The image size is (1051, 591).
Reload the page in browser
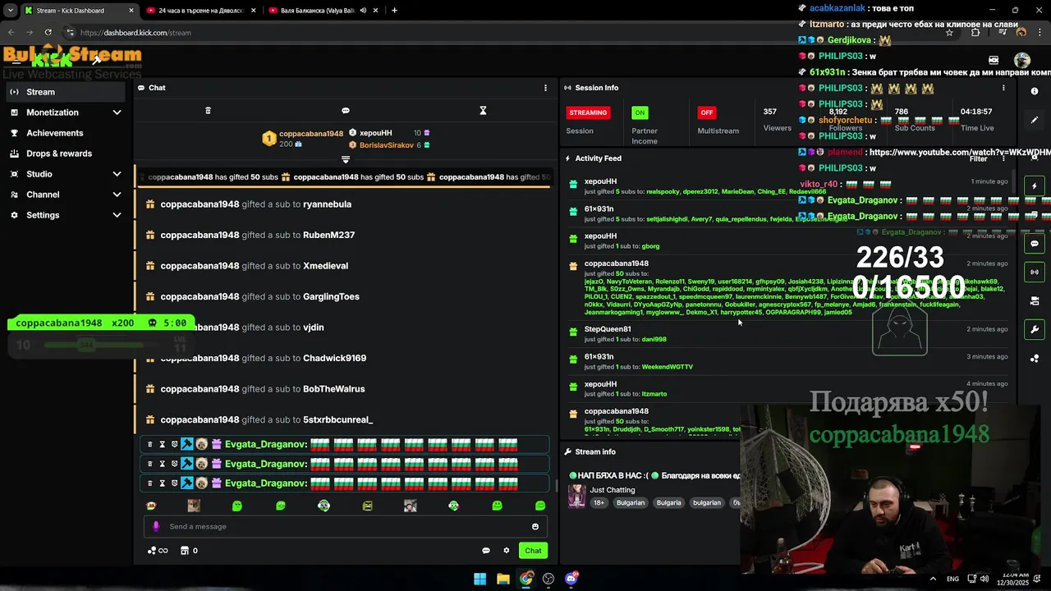(48, 33)
